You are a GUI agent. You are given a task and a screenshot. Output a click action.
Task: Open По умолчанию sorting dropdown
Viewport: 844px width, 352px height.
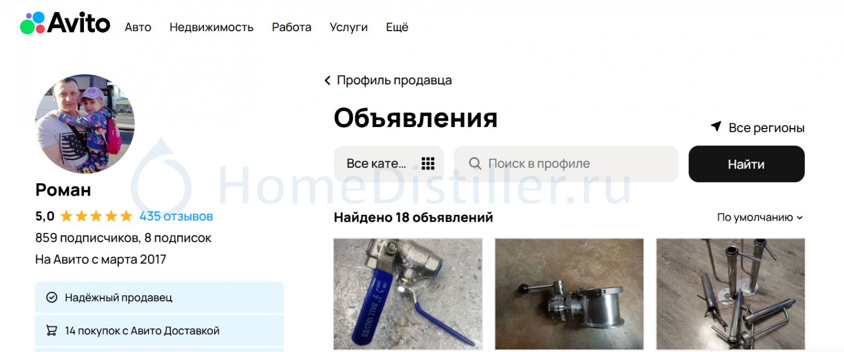point(760,218)
